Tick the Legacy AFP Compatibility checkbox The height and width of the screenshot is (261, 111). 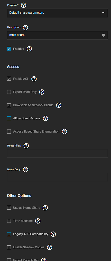[9, 234]
